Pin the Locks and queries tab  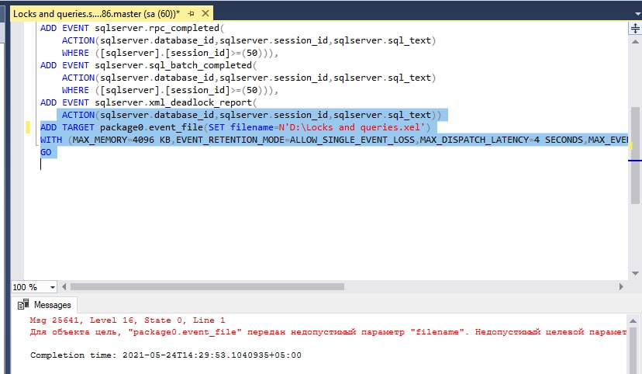[191, 13]
